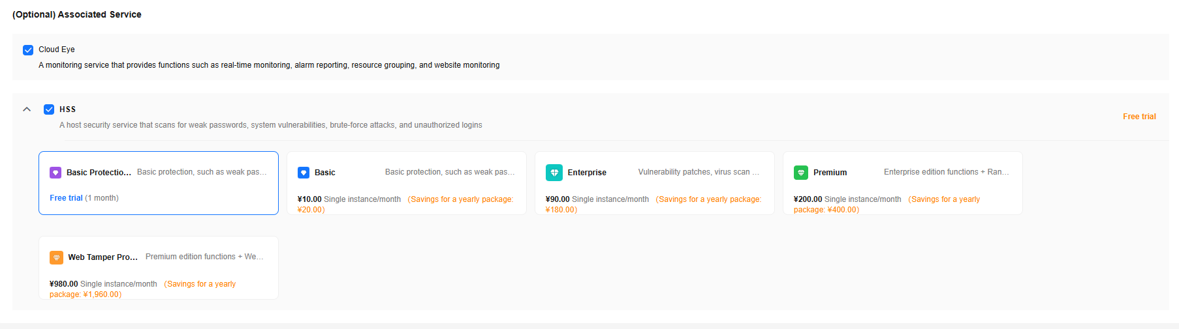Collapse the HSS section chevron

point(27,109)
